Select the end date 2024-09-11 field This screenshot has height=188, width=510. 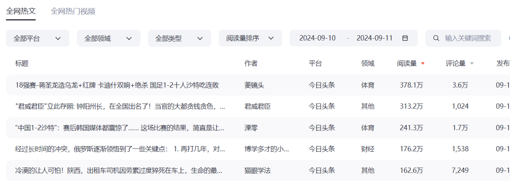pyautogui.click(x=374, y=38)
